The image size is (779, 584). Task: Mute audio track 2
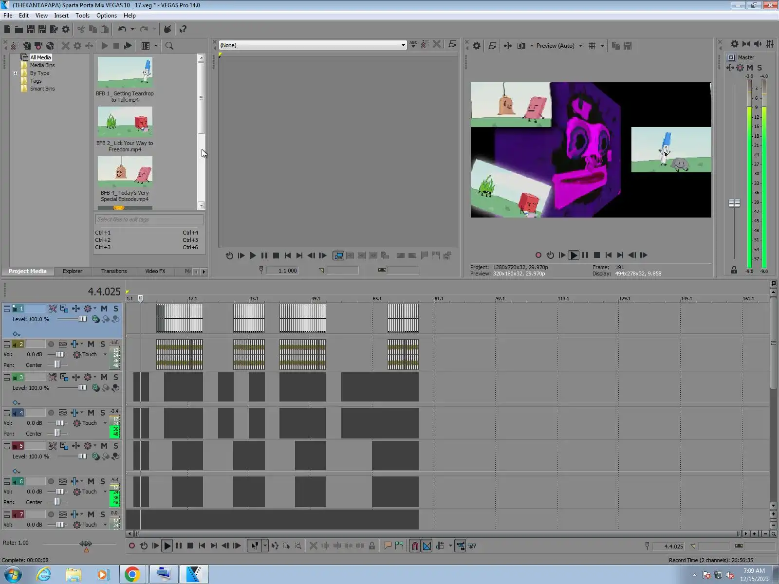(91, 344)
